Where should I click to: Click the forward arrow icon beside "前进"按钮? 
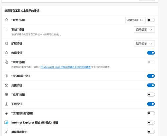[x=6, y=29]
